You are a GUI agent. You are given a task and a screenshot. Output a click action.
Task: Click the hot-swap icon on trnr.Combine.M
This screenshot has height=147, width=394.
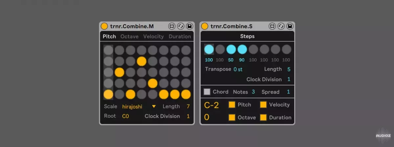pos(181,26)
